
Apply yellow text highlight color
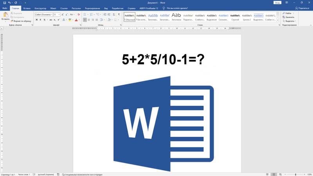pos(70,20)
